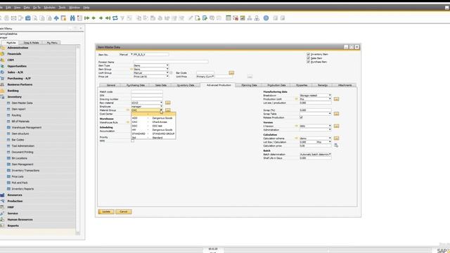450x253 pixels.
Task: Open browse button beside Scrap Table
Action: (x=336, y=114)
